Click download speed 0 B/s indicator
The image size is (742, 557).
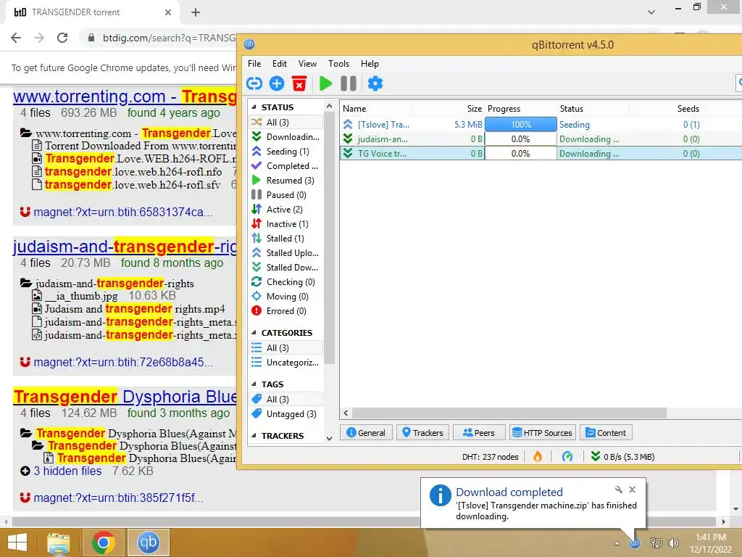[622, 457]
